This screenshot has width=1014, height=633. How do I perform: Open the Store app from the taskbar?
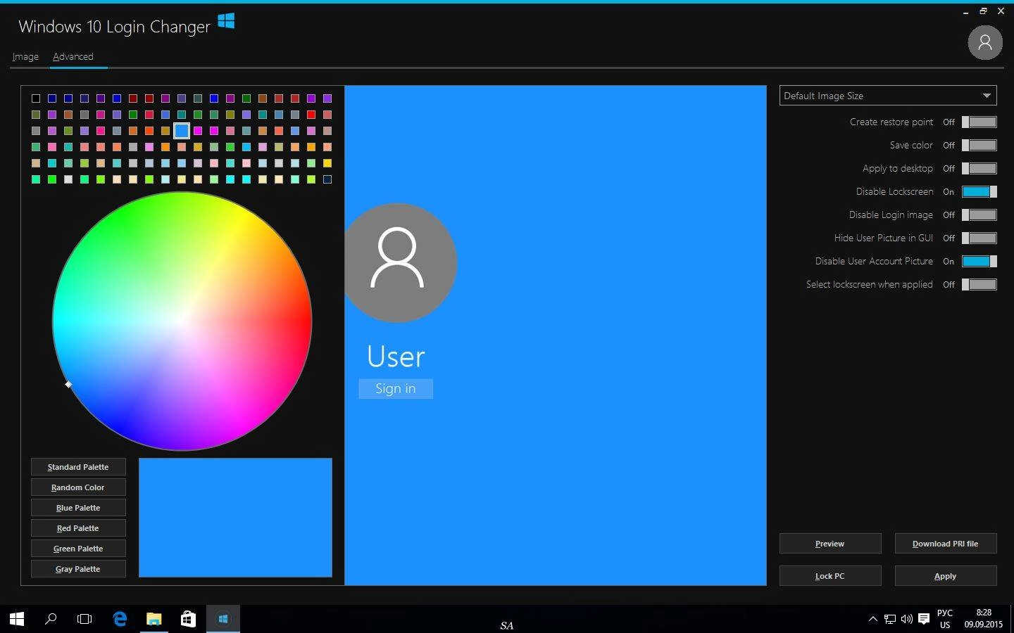(x=188, y=619)
